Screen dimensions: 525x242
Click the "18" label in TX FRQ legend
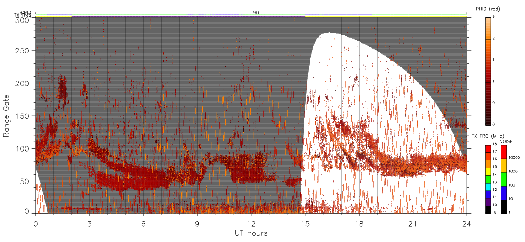(495, 144)
